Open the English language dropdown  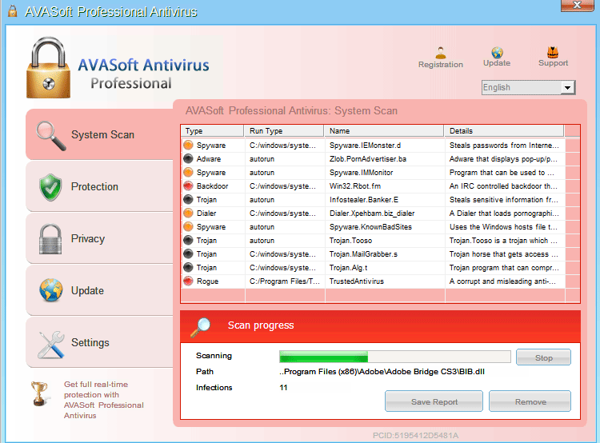(x=528, y=87)
